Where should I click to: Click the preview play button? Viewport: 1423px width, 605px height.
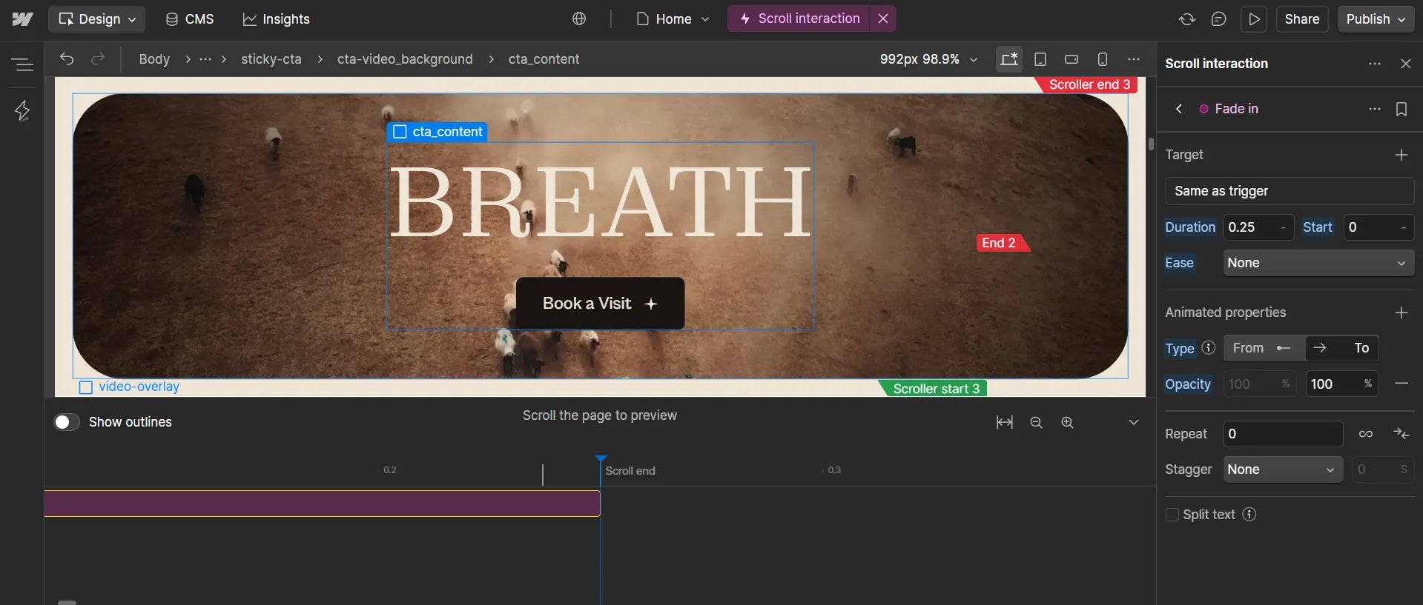click(x=1254, y=19)
